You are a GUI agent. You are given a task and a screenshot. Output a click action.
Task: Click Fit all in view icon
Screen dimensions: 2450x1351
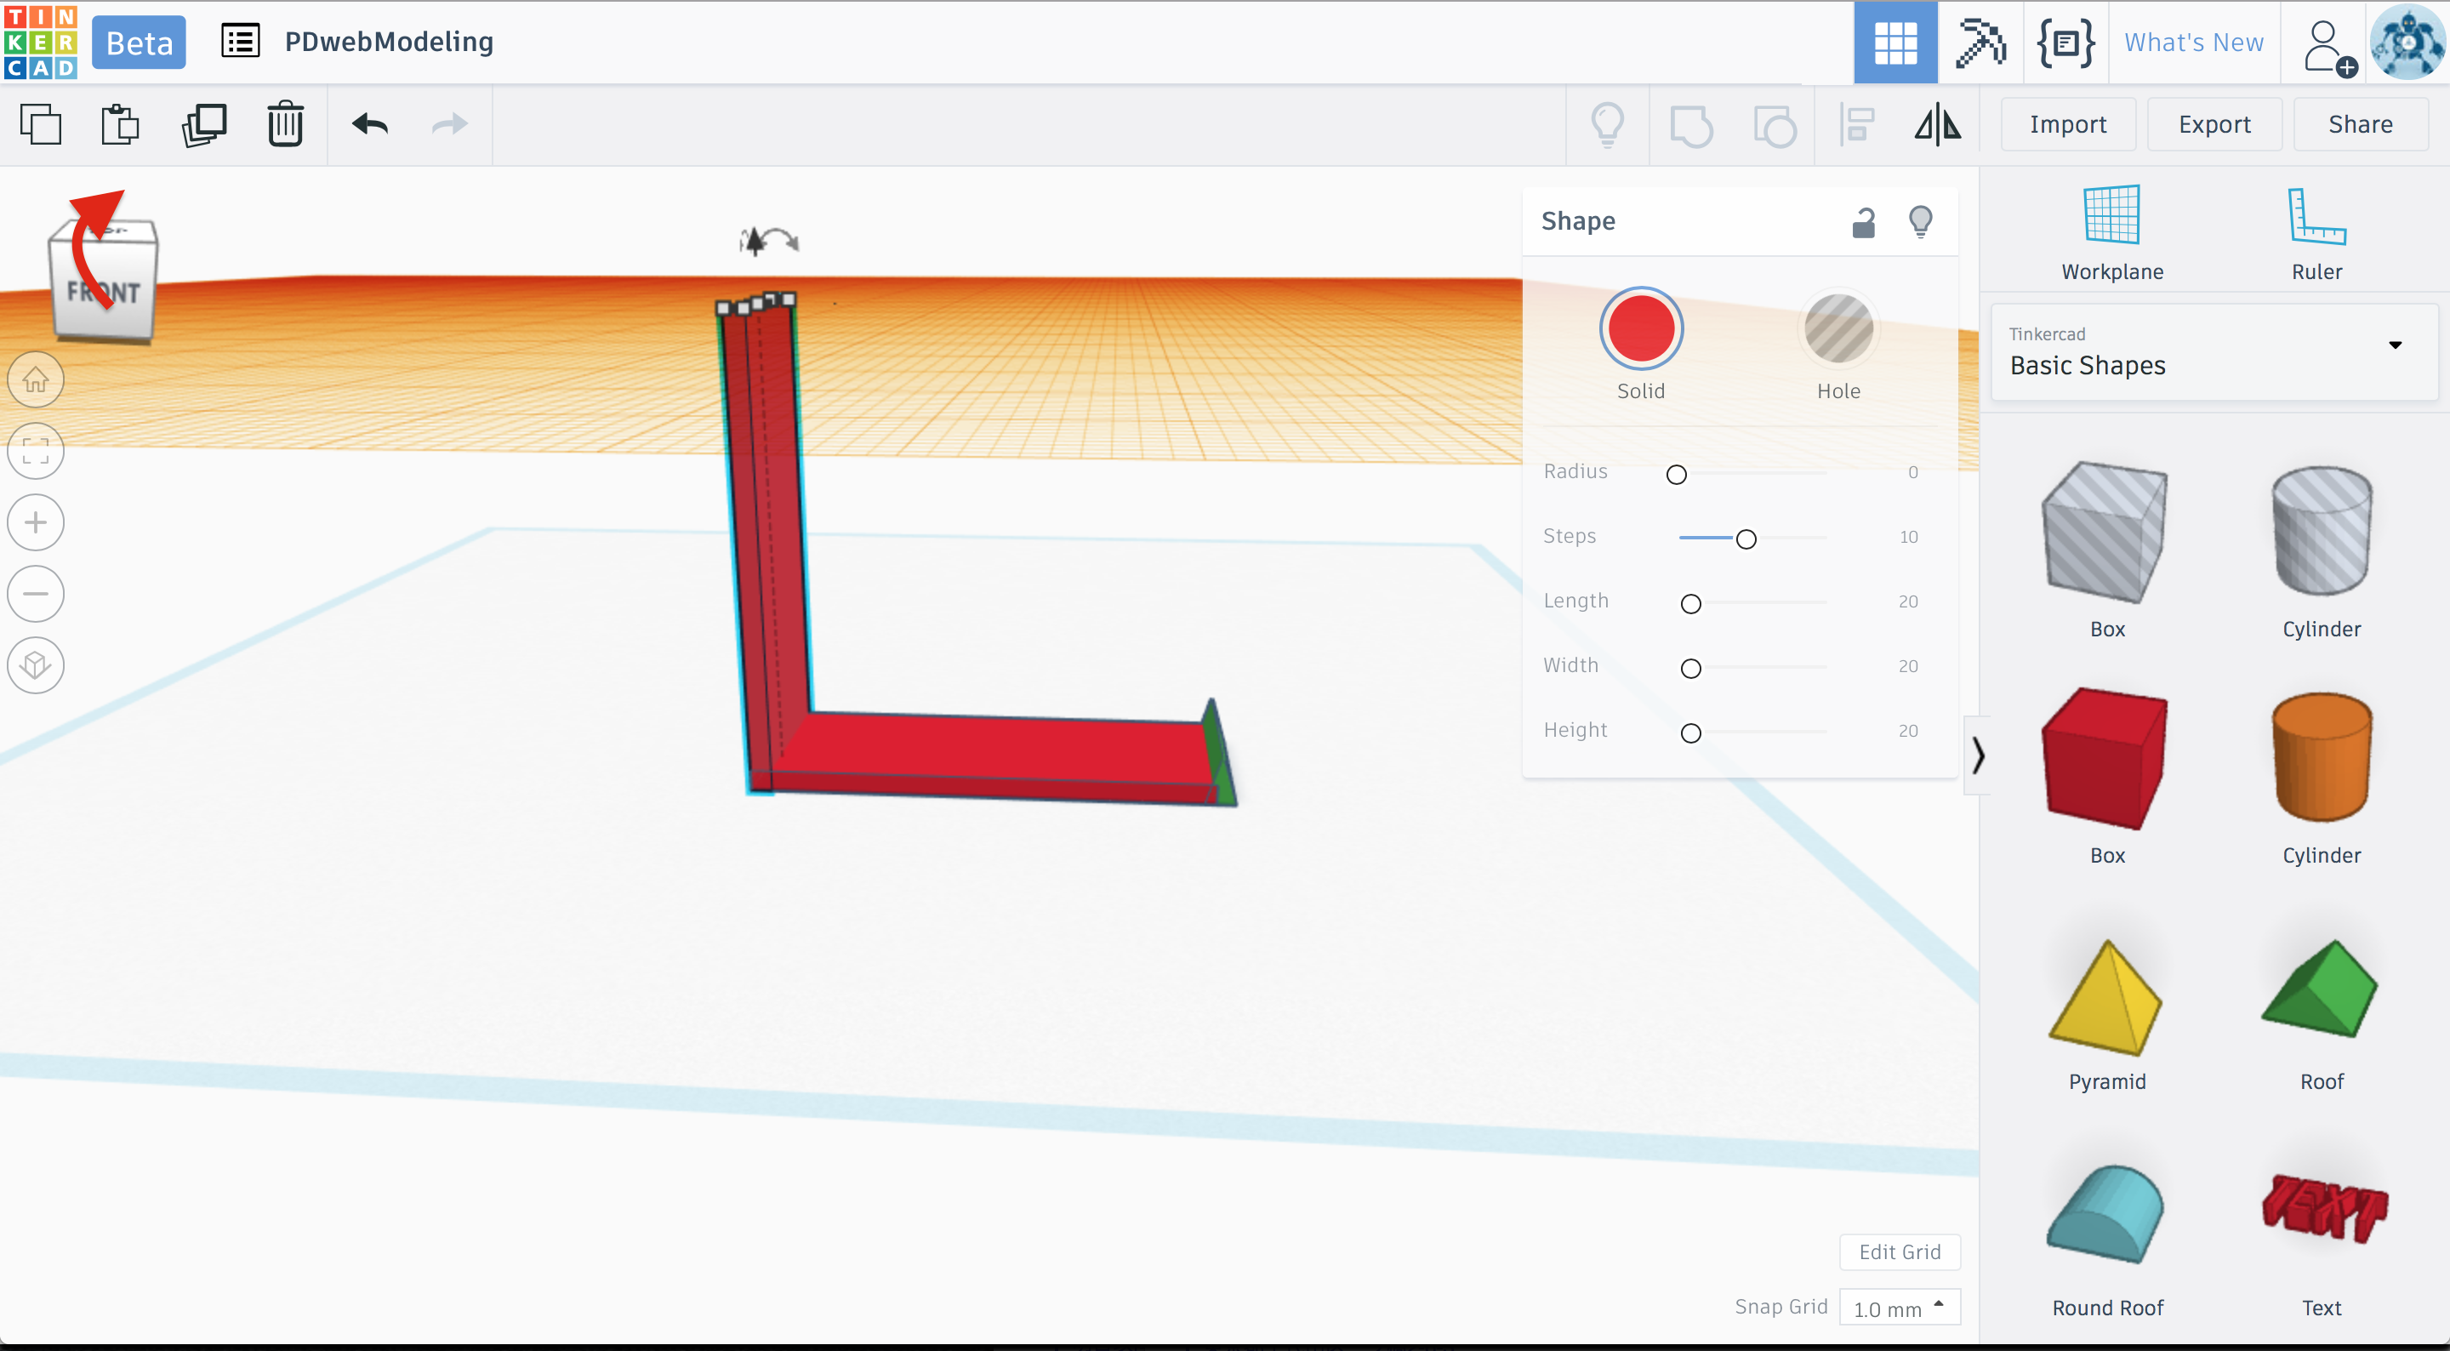(36, 451)
